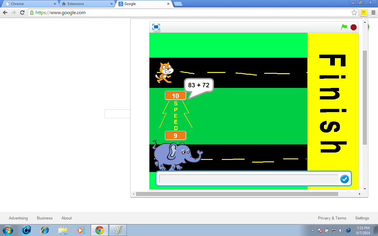Click the green HTTPS padlock icon

[x=32, y=13]
